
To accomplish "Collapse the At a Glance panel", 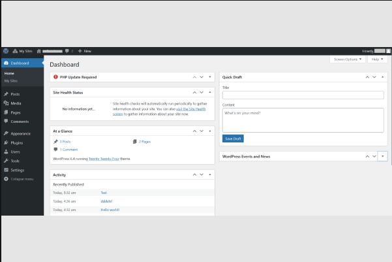I will click(x=210, y=131).
